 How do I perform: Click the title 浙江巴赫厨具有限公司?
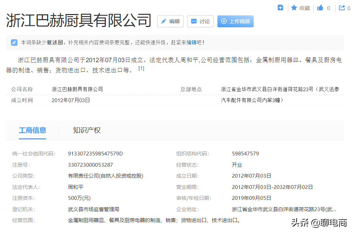pos(78,20)
